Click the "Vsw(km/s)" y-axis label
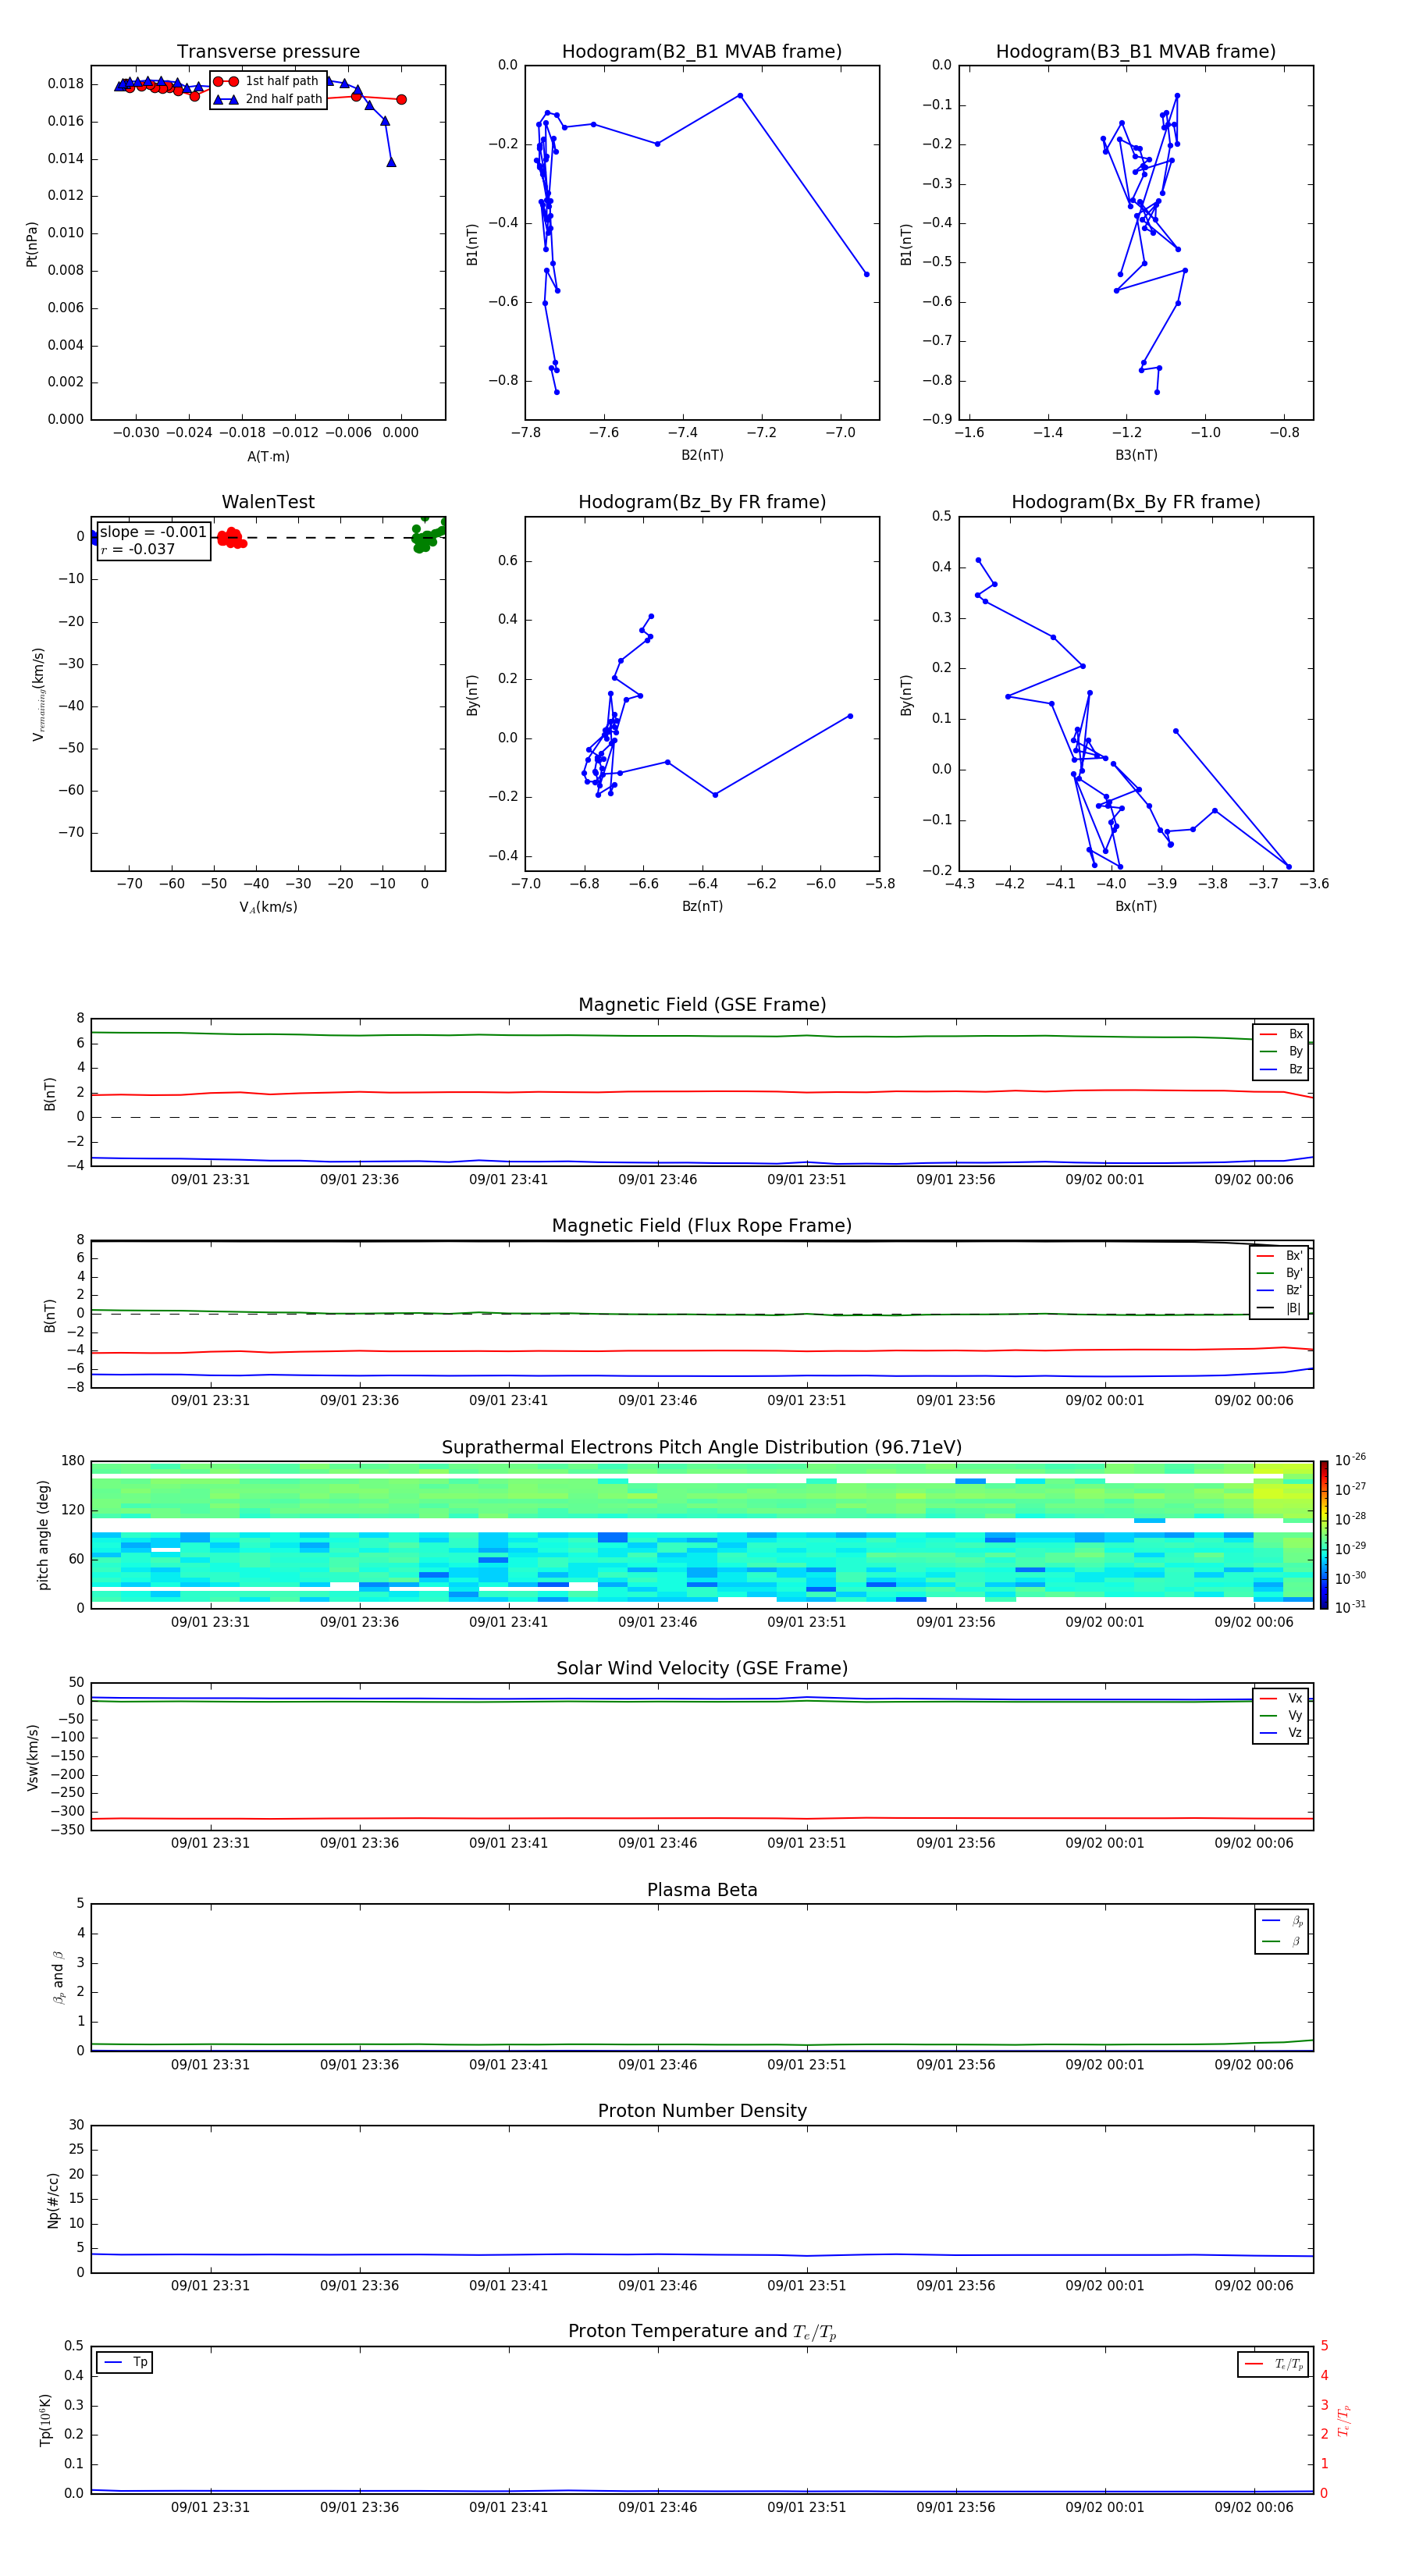The height and width of the screenshot is (2576, 1405). tap(33, 1757)
